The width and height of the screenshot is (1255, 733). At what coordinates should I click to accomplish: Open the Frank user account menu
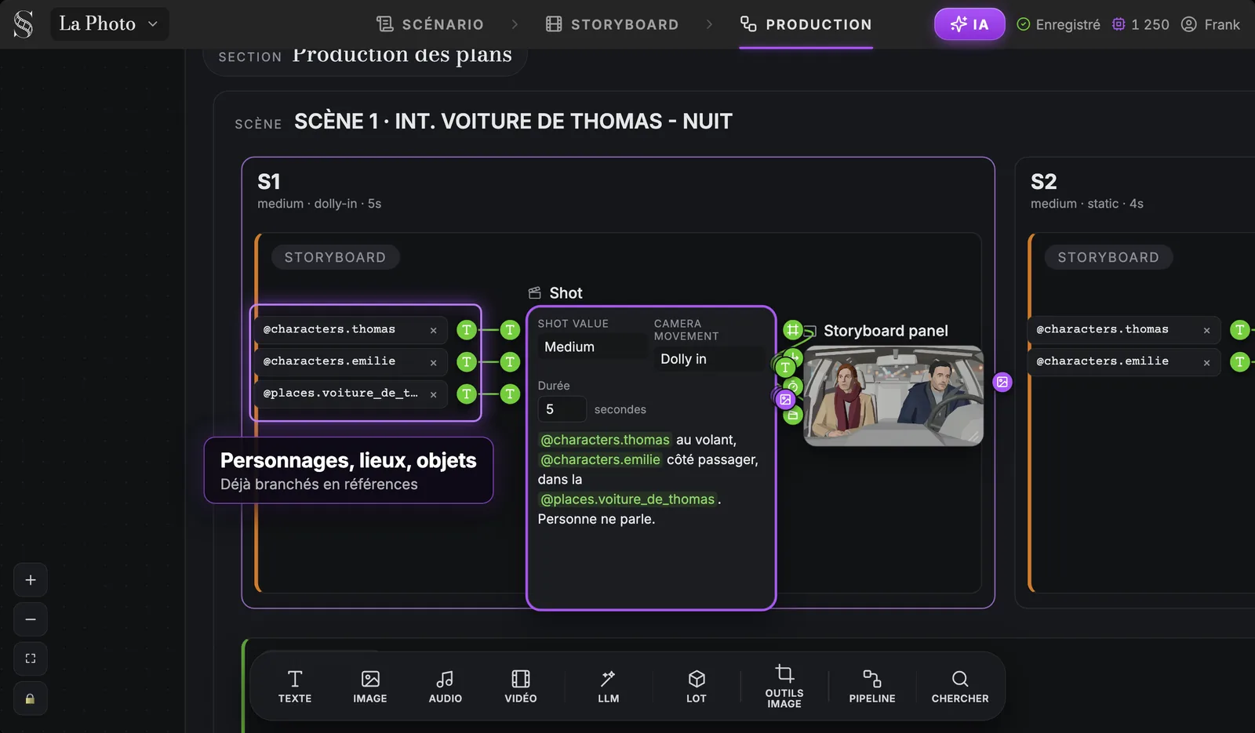pos(1210,24)
